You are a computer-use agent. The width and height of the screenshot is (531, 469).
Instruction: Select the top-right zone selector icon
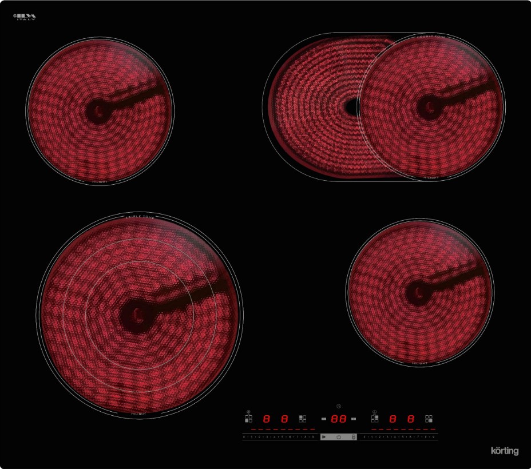pyautogui.click(x=375, y=419)
